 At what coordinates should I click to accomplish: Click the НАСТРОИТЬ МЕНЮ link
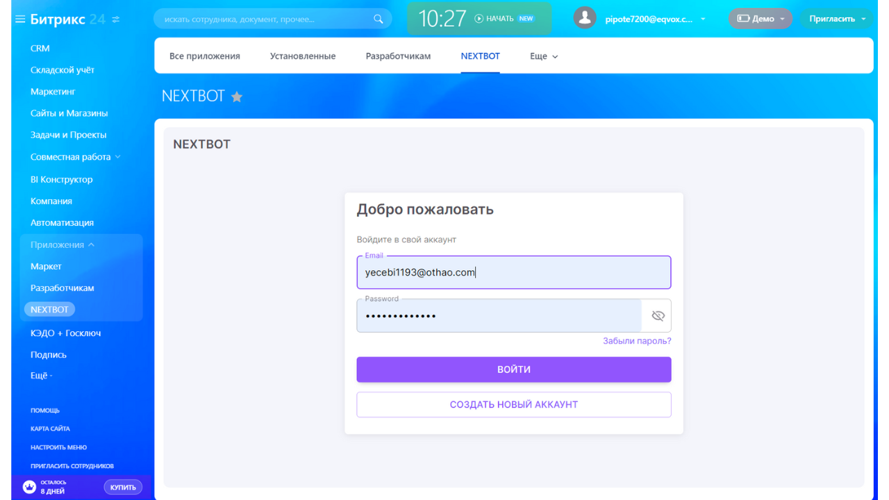[59, 448]
